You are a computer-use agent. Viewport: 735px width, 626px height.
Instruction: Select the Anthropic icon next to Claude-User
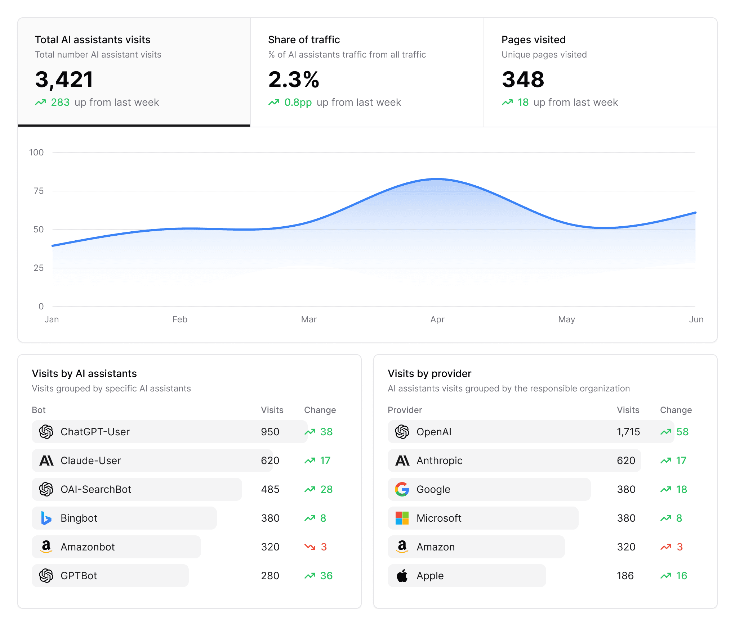tap(45, 461)
